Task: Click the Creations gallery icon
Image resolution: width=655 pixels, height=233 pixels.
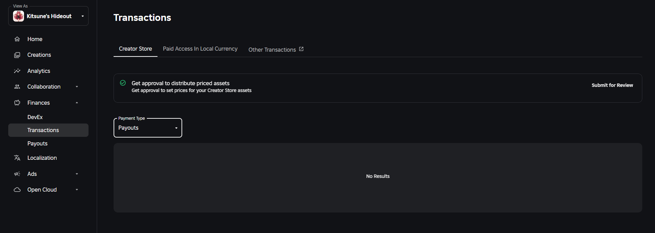Action: 17,55
